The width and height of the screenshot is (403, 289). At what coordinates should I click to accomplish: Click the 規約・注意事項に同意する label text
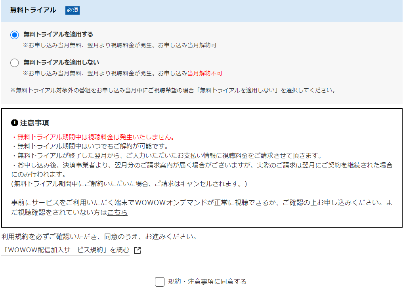[x=207, y=281]
